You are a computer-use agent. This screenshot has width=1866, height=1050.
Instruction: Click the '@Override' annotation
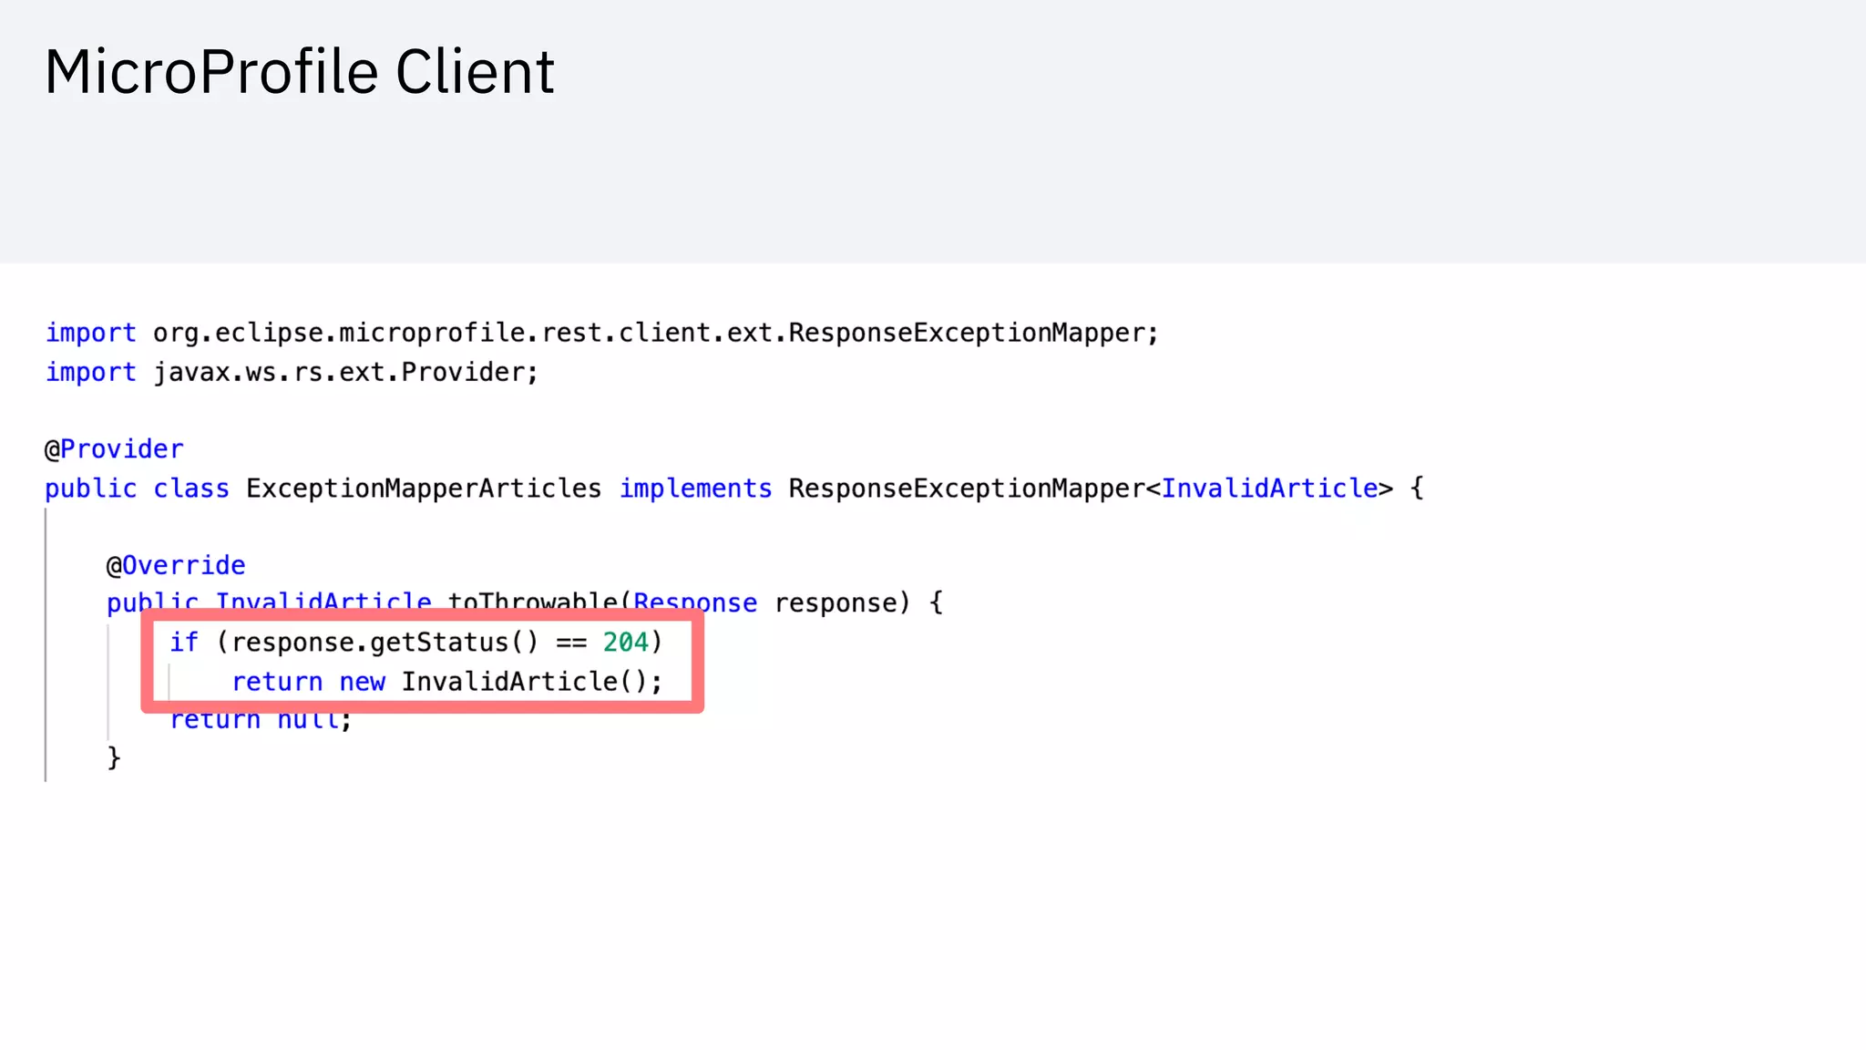[x=176, y=566]
